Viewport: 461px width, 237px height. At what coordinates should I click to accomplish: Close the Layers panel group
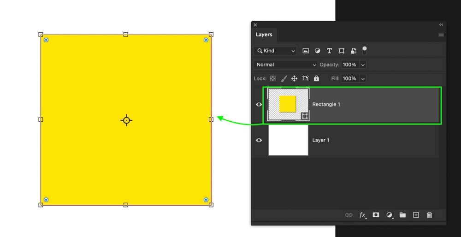255,25
